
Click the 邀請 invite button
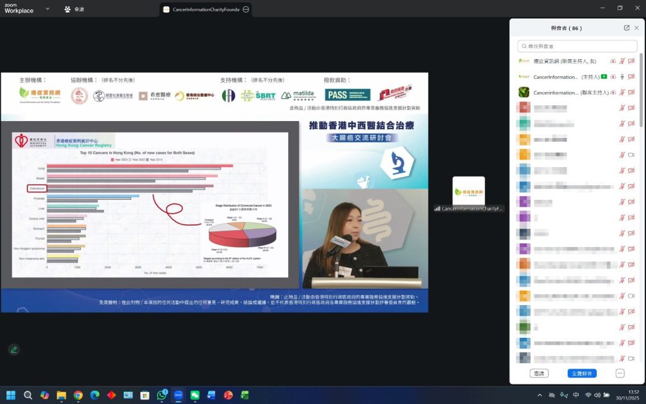click(539, 373)
